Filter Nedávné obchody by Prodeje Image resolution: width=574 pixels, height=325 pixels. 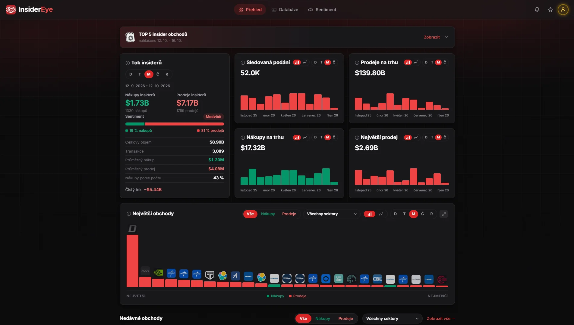click(x=345, y=318)
